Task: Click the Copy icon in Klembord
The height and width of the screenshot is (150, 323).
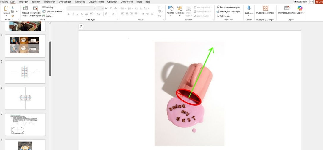Action: [13, 12]
